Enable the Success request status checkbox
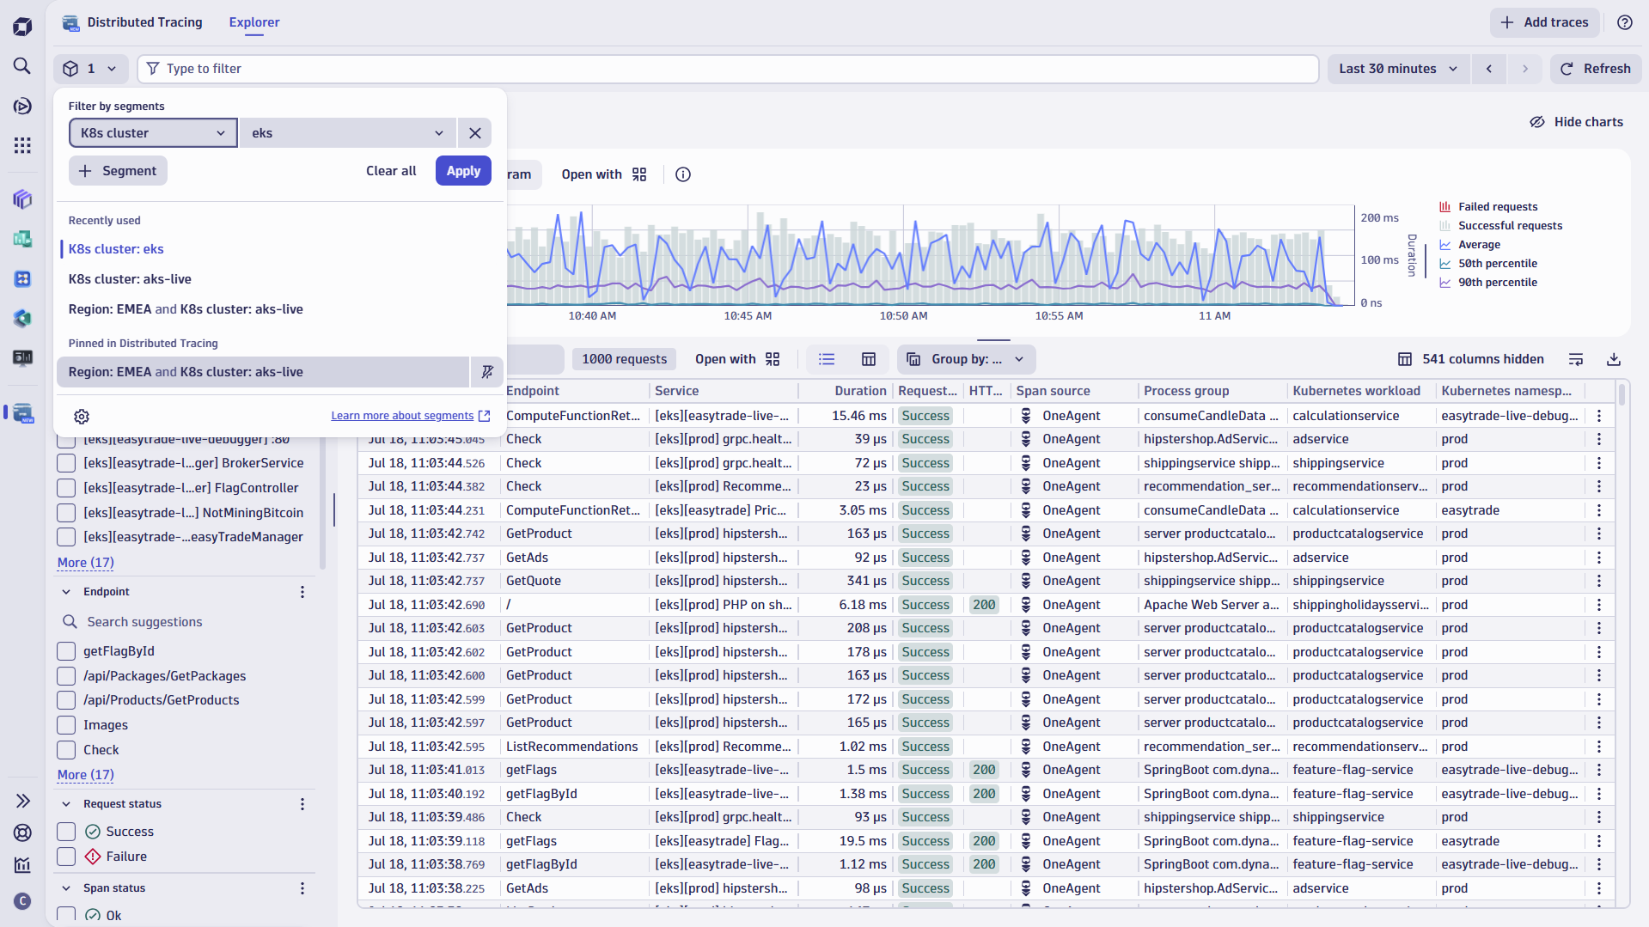The height and width of the screenshot is (927, 1649). [x=65, y=831]
